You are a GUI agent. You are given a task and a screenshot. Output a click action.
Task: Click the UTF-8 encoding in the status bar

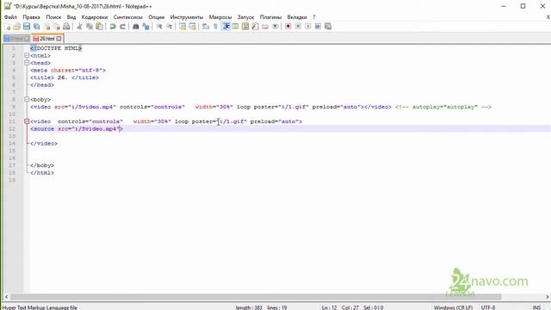(x=488, y=307)
